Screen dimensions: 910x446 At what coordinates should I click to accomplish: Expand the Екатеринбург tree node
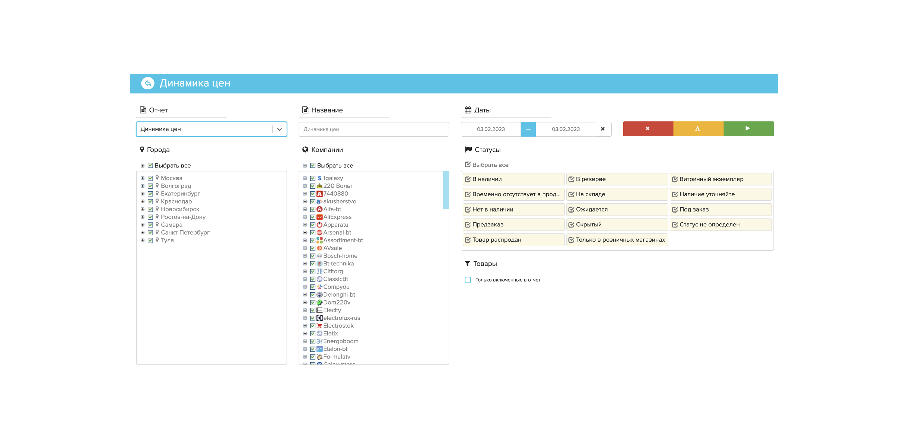(143, 194)
